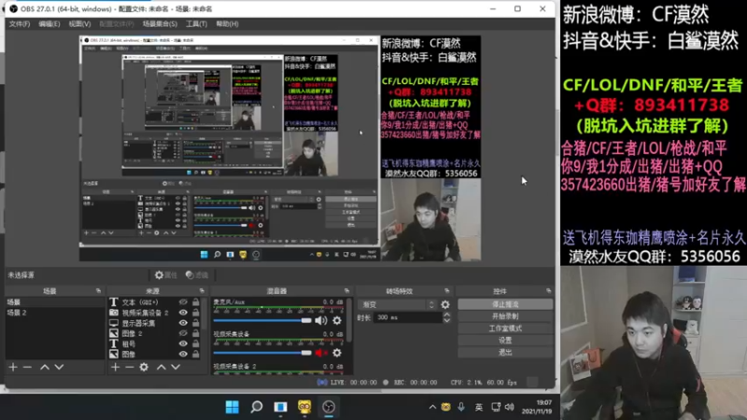The image size is (747, 420).
Task: Toggle 工作室模式 studio mode button
Action: [505, 329]
